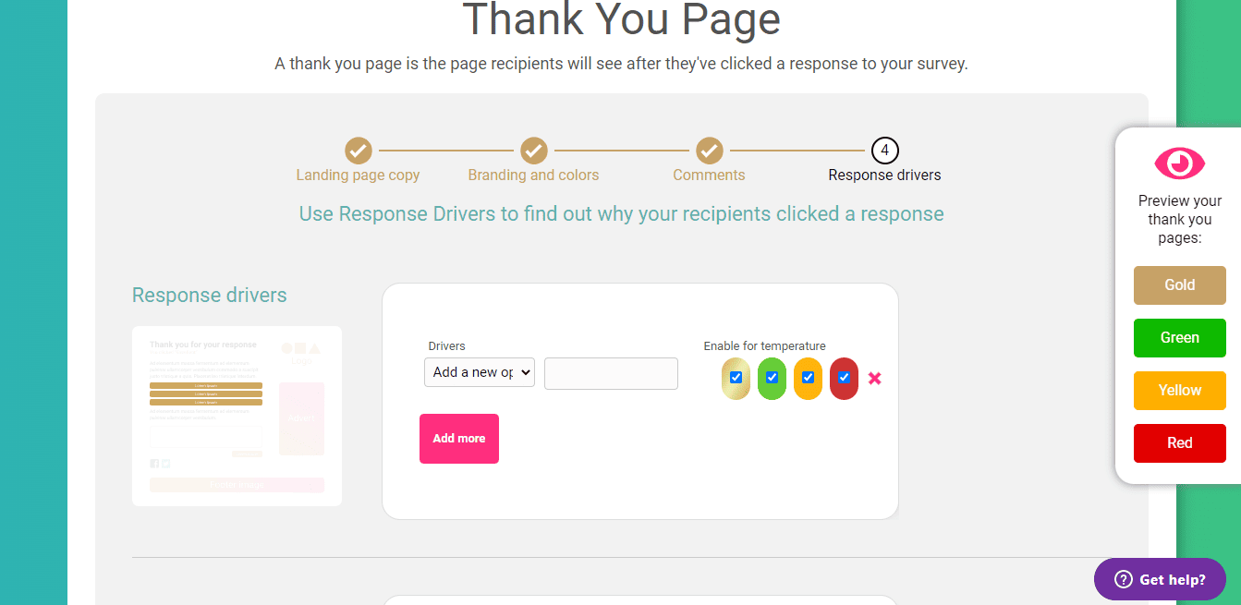The width and height of the screenshot is (1241, 605).
Task: Click the Comments step checkmark icon
Action: (709, 150)
